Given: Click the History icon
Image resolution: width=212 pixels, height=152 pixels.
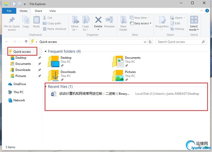Looking at the screenshot, I should click(x=172, y=29).
